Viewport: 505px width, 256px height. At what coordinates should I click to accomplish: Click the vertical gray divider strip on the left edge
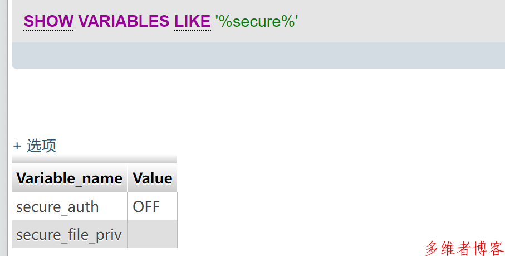4,128
